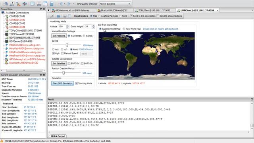
Task: Click the save disk icon in the connection toolbar
Action: pos(65,16)
